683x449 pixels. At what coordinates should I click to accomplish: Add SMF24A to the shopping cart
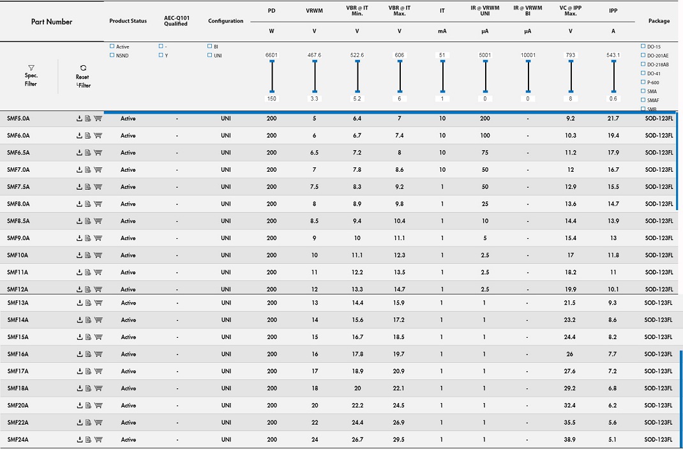pos(98,440)
